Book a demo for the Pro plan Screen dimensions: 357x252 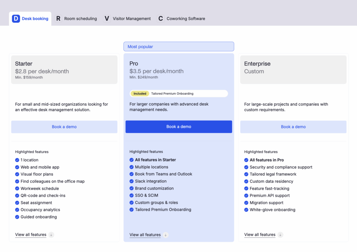pos(178,127)
